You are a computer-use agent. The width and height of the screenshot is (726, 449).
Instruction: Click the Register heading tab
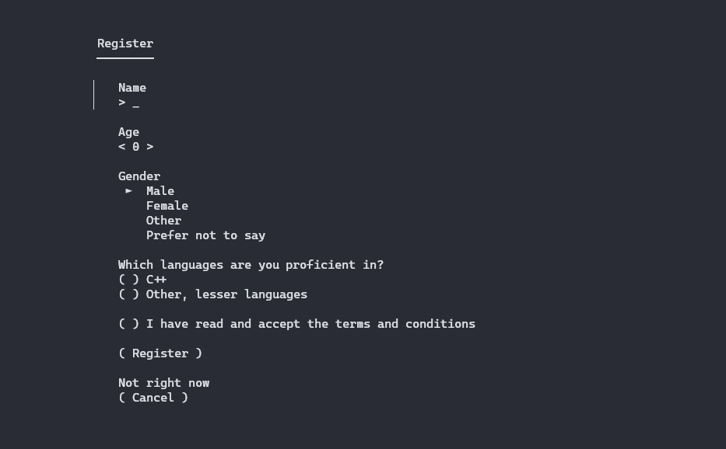(x=125, y=44)
